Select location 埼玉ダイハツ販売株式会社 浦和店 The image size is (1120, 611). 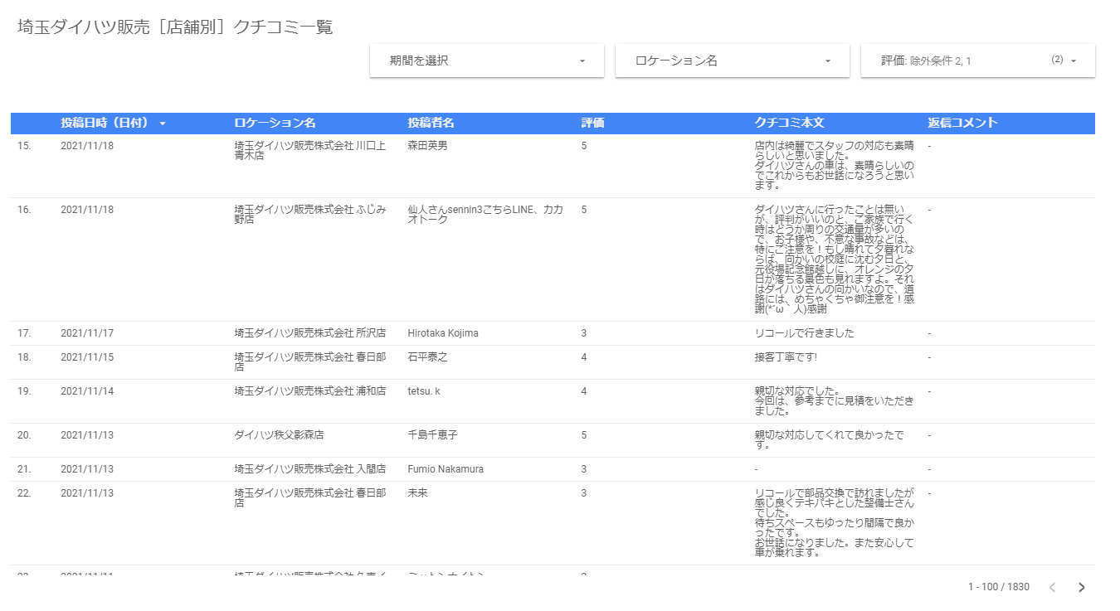point(309,391)
